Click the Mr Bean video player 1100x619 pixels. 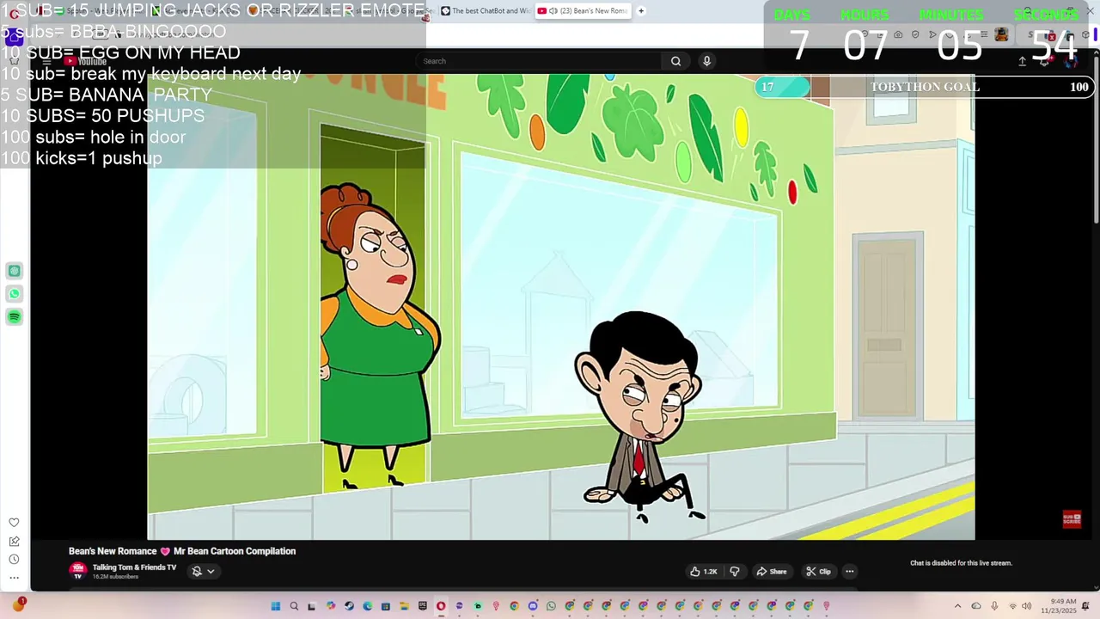click(561, 307)
